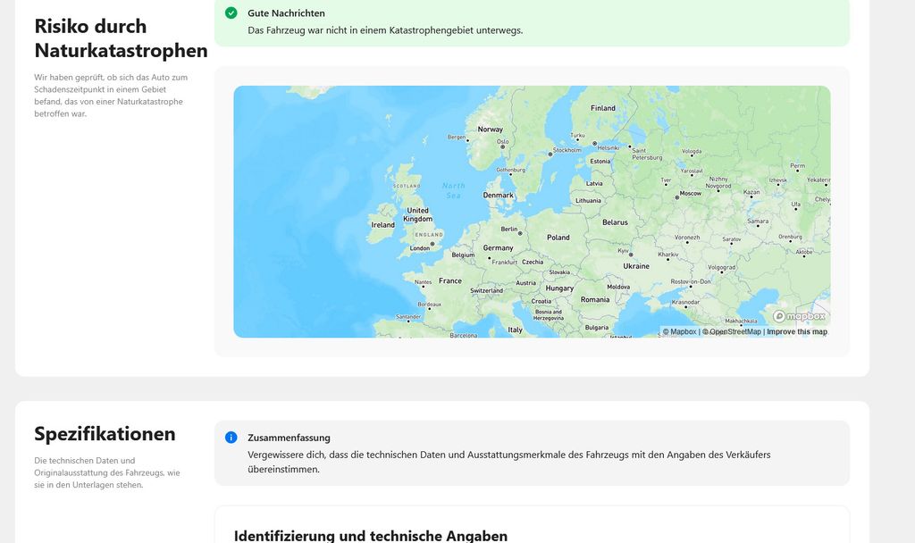
Task: Click the Stockholm city marker on the map
Action: click(550, 154)
